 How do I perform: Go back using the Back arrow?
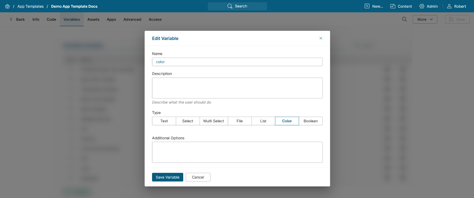tap(11, 19)
